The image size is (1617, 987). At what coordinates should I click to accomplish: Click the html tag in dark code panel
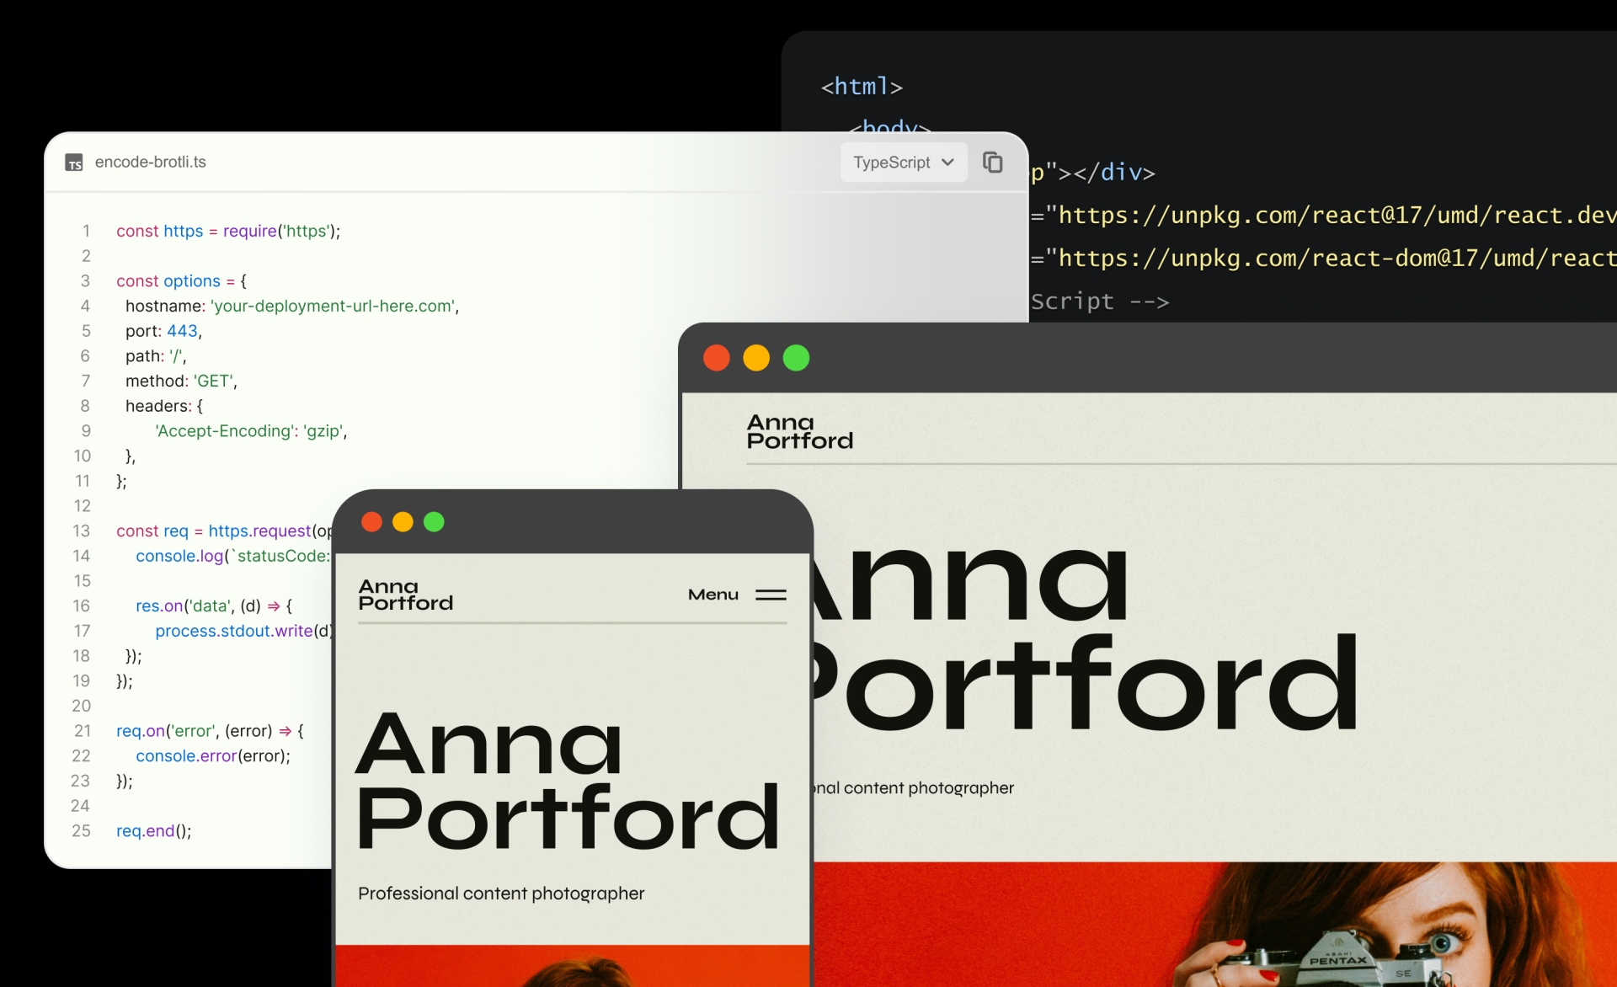point(862,86)
